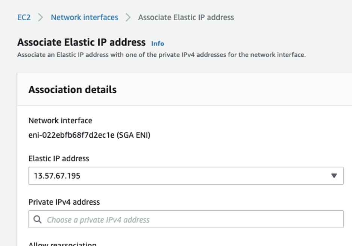Click the Associate Elastic IP address breadcrumb
352x246 pixels.
click(186, 17)
